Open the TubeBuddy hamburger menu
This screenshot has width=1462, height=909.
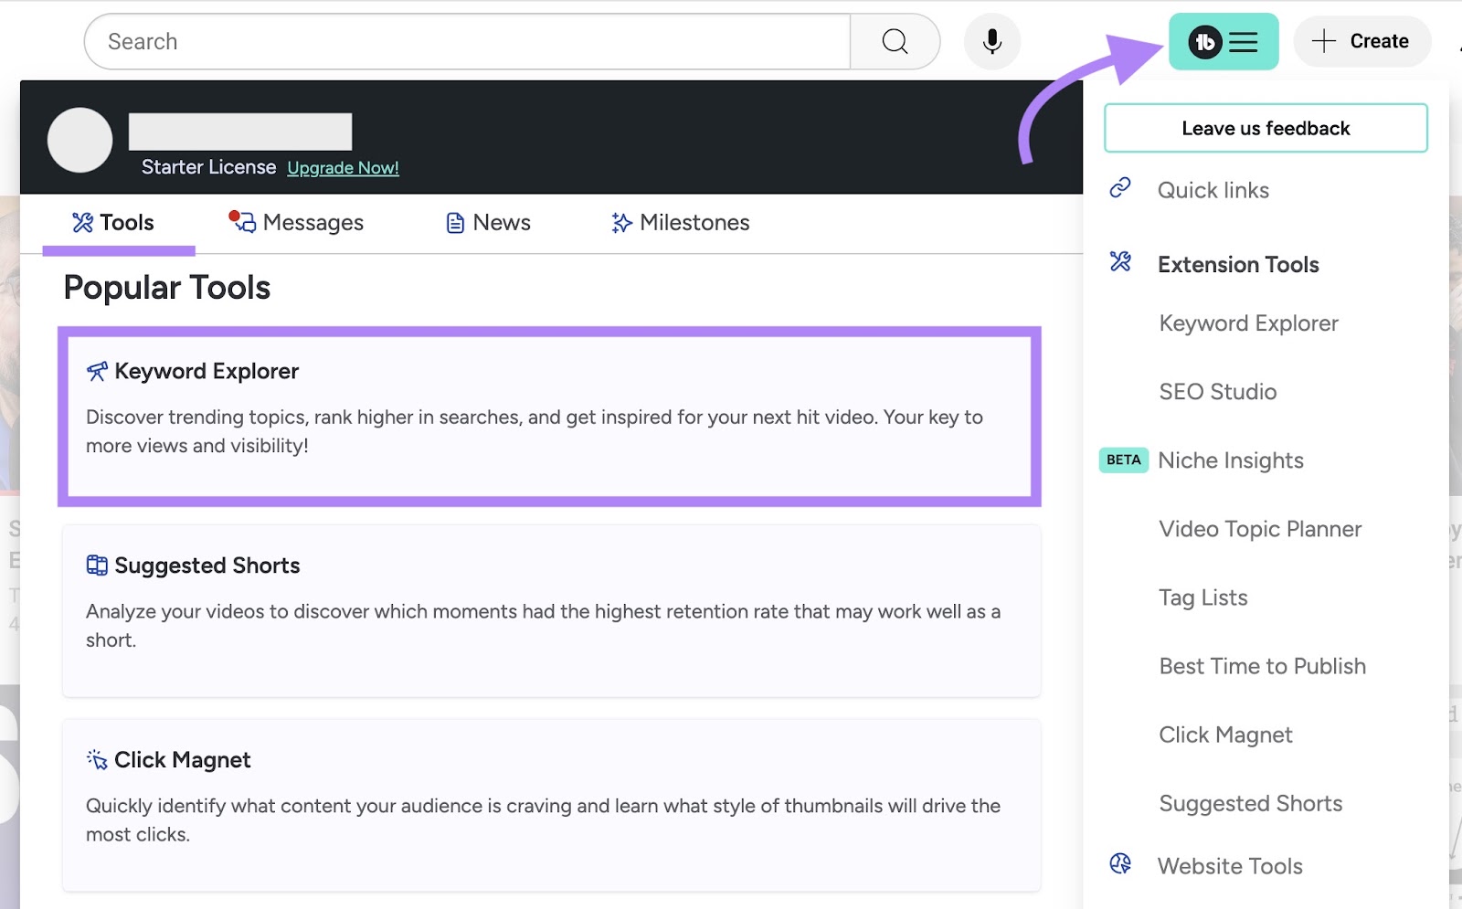(1243, 41)
